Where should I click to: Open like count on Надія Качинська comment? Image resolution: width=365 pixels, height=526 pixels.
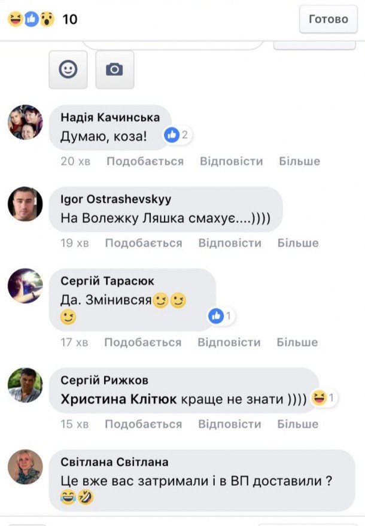tap(177, 135)
